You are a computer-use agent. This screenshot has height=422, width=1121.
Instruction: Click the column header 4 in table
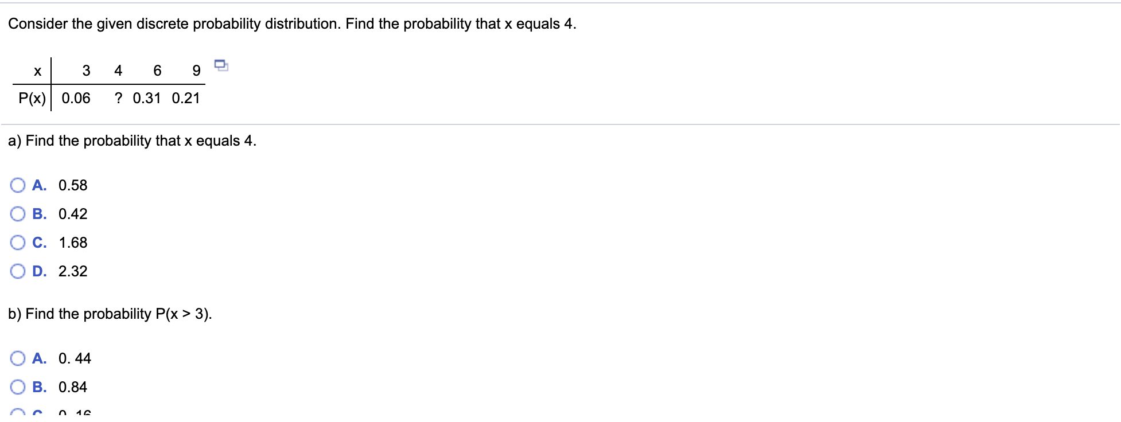tap(119, 71)
